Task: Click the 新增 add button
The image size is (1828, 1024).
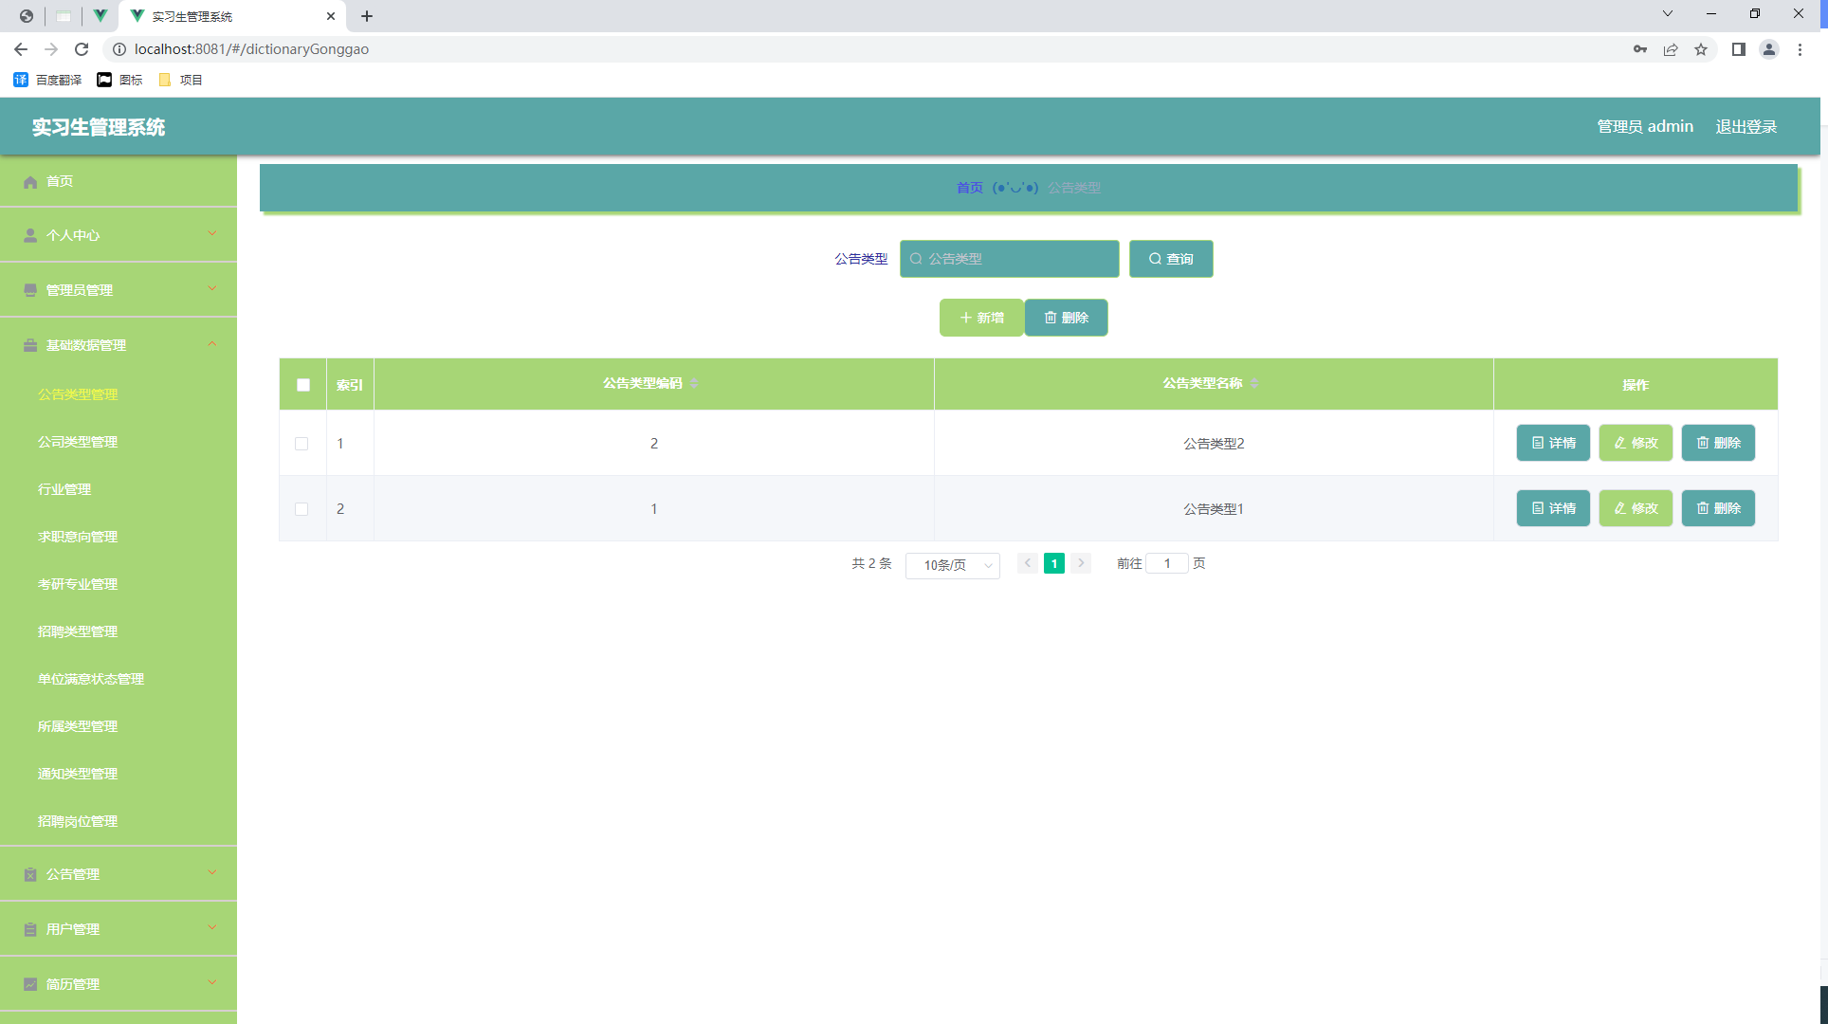Action: coord(981,318)
